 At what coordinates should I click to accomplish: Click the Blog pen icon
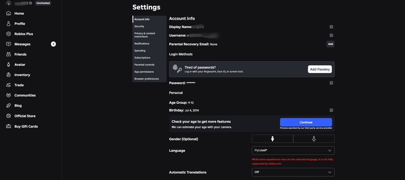coord(9,106)
